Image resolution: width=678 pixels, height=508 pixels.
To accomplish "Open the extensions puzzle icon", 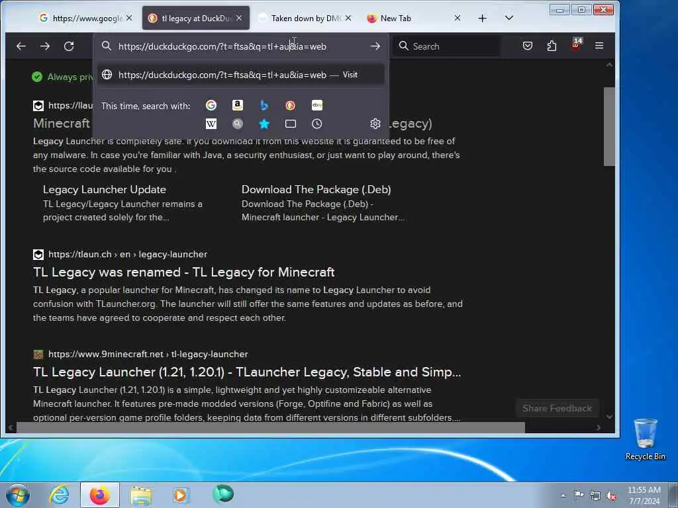I will tap(552, 46).
